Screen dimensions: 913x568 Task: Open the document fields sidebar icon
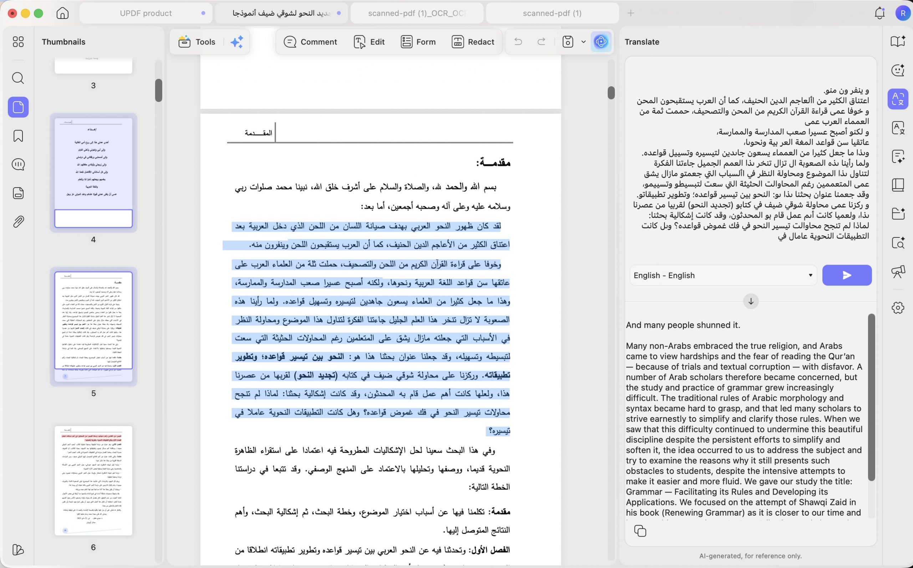[x=18, y=193]
